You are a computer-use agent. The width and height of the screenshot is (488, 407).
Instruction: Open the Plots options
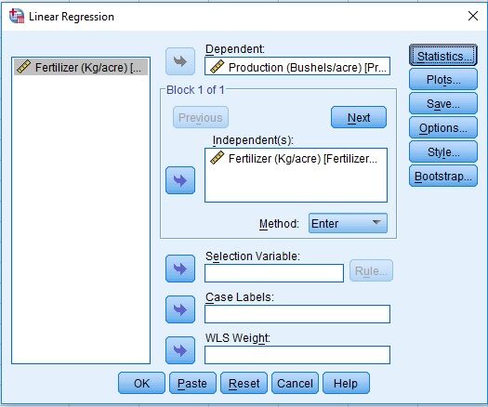[443, 79]
